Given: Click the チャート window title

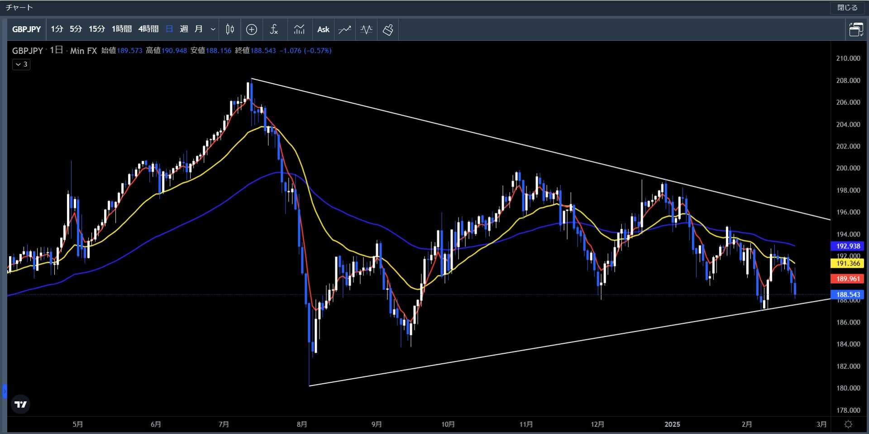Looking at the screenshot, I should [19, 8].
